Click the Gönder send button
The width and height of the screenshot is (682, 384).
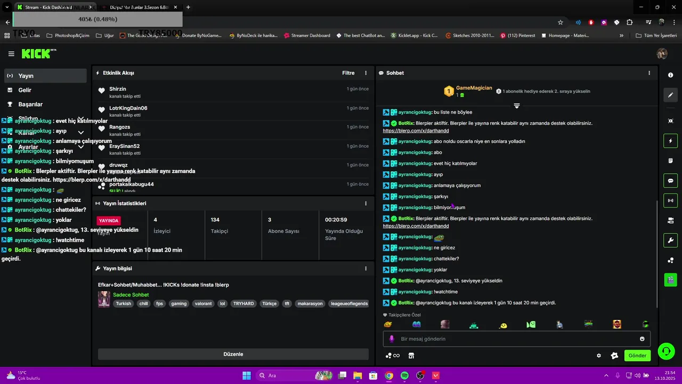(637, 356)
